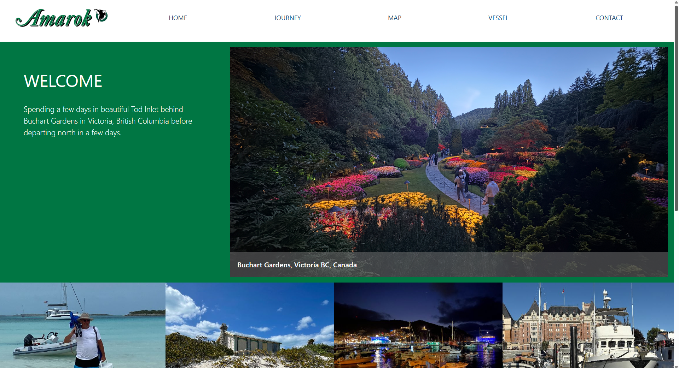Click the vertical scrollbar thumb
This screenshot has width=679, height=368.
[676, 106]
